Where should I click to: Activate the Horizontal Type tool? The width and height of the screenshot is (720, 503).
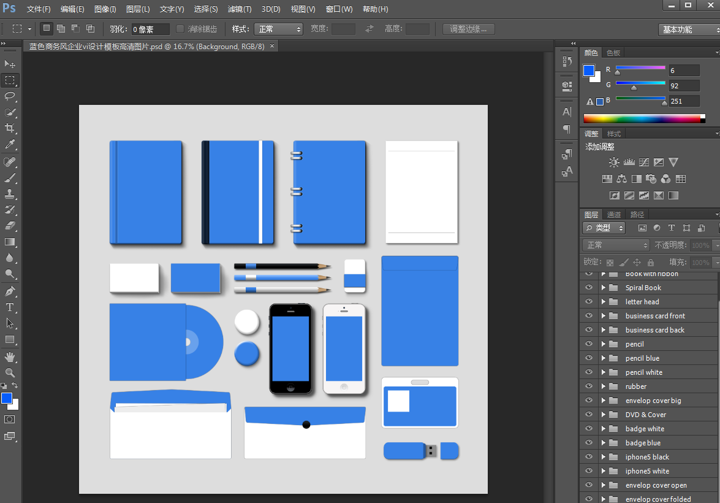pyautogui.click(x=10, y=307)
